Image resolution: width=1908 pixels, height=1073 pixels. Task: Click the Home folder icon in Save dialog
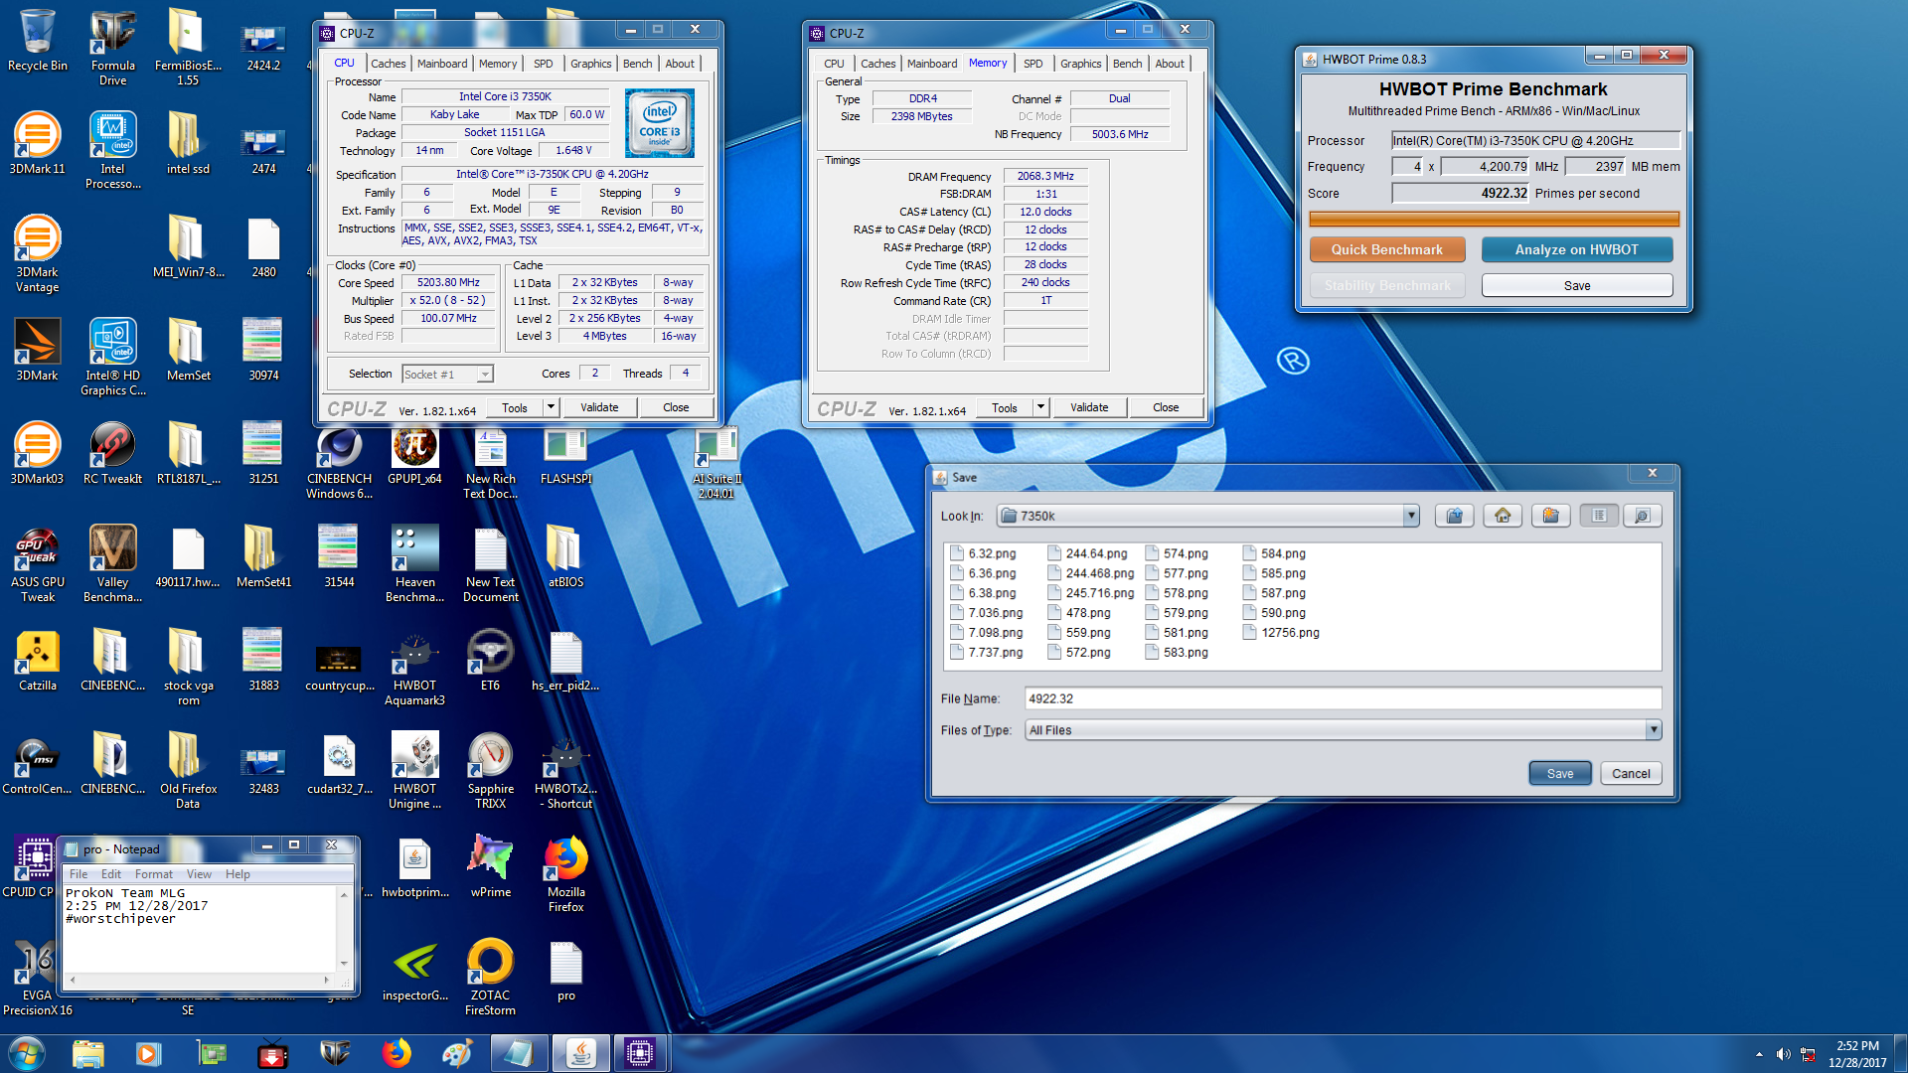coord(1503,516)
